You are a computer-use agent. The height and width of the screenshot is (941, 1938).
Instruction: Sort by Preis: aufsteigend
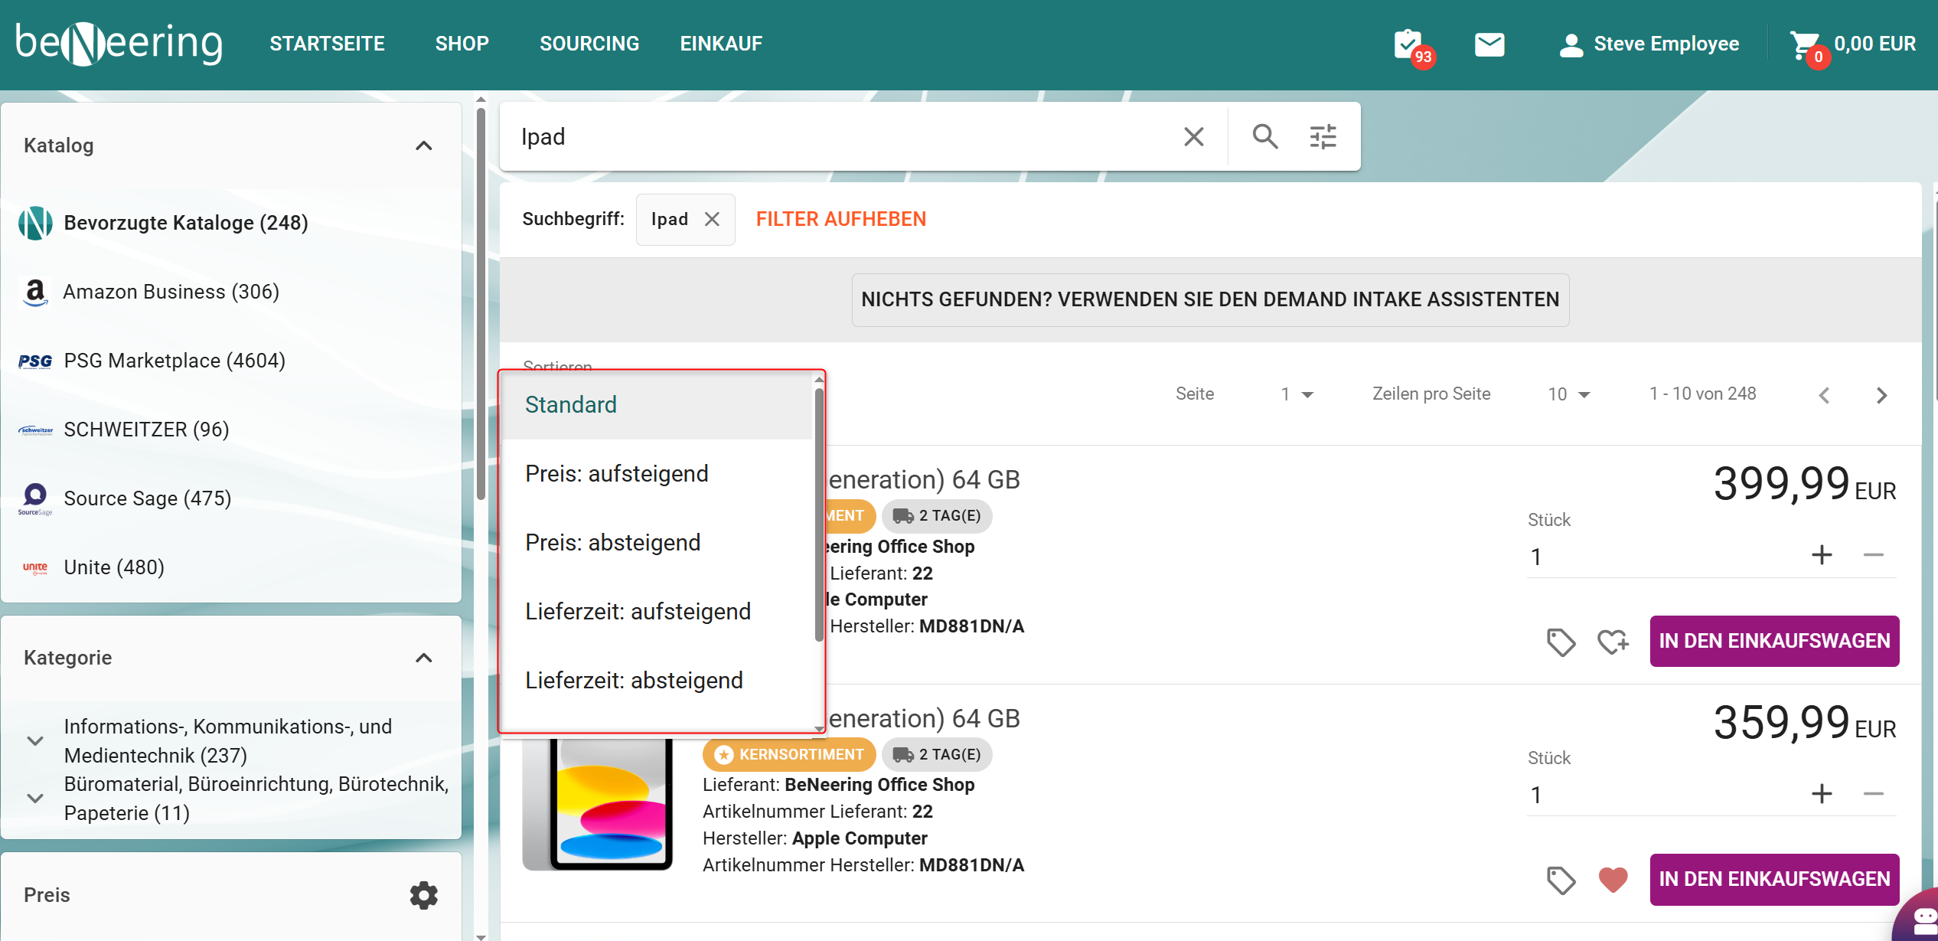click(x=657, y=473)
